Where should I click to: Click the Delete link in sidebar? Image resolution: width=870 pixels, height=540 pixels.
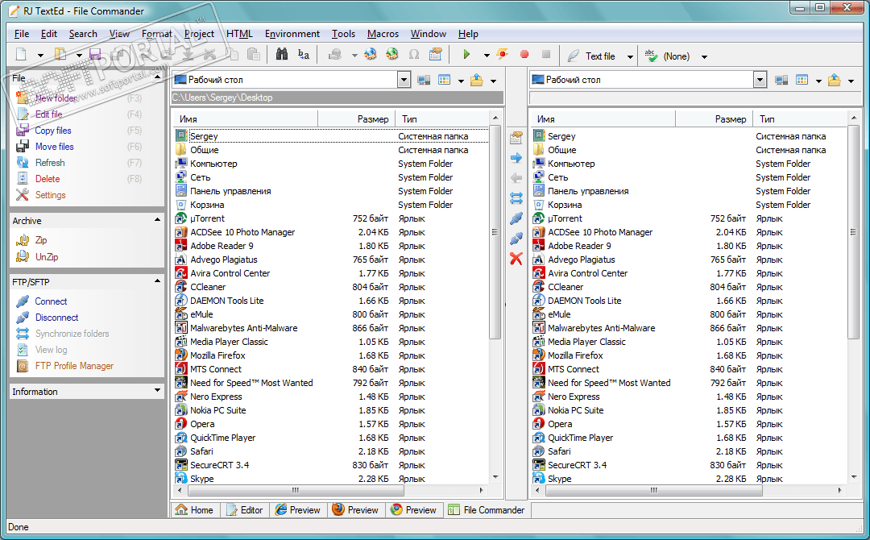pyautogui.click(x=48, y=179)
